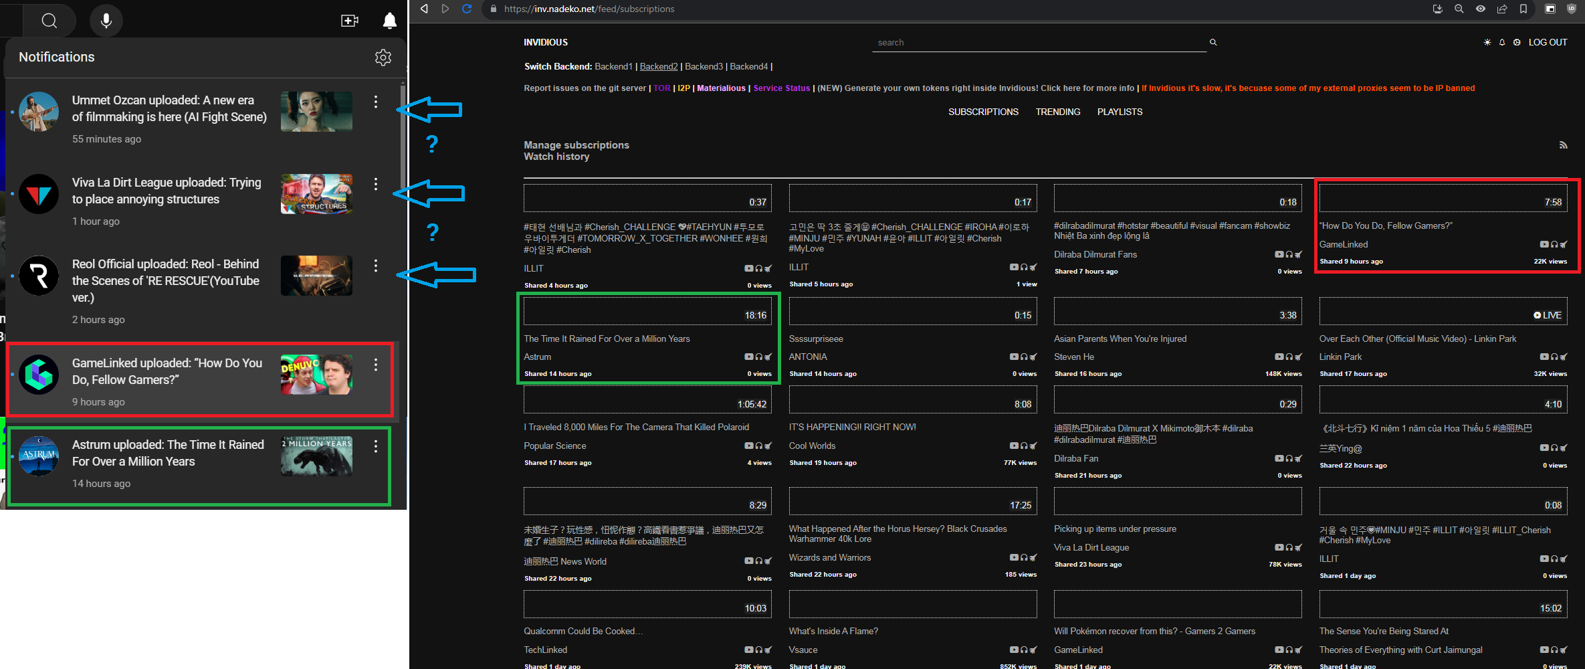Click the zoom-out magnifier in address bar

tap(1459, 9)
